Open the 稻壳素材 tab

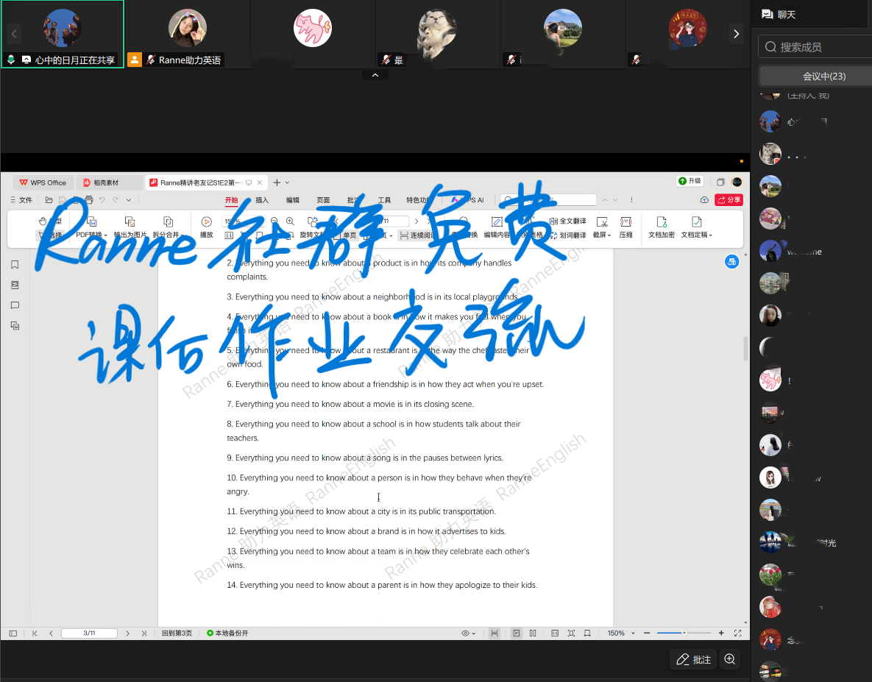pos(109,182)
